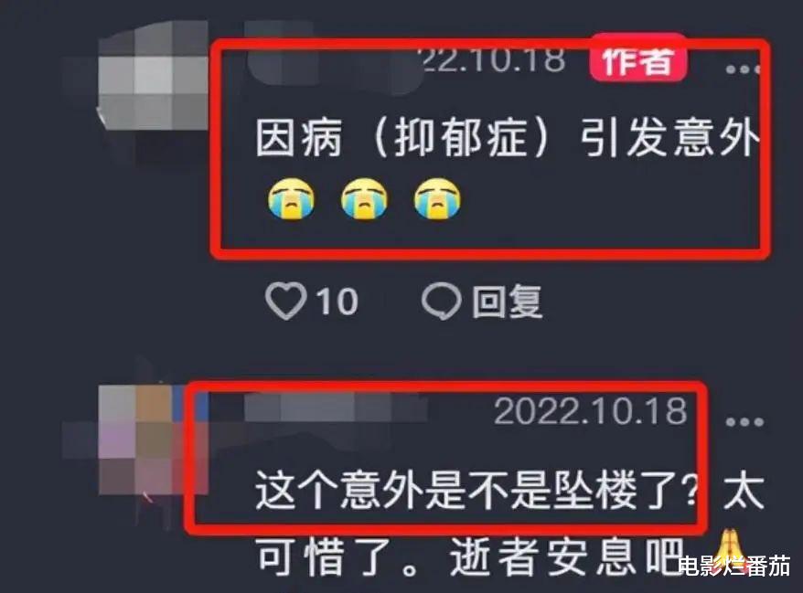Click the 回复 reply text
Screen dimensions: 803x593
pos(507,302)
